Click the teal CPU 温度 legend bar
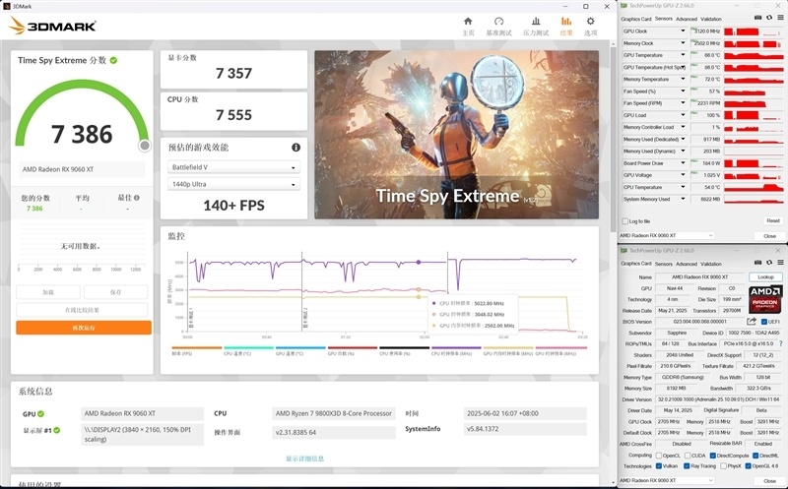Image resolution: width=788 pixels, height=489 pixels. coord(249,347)
